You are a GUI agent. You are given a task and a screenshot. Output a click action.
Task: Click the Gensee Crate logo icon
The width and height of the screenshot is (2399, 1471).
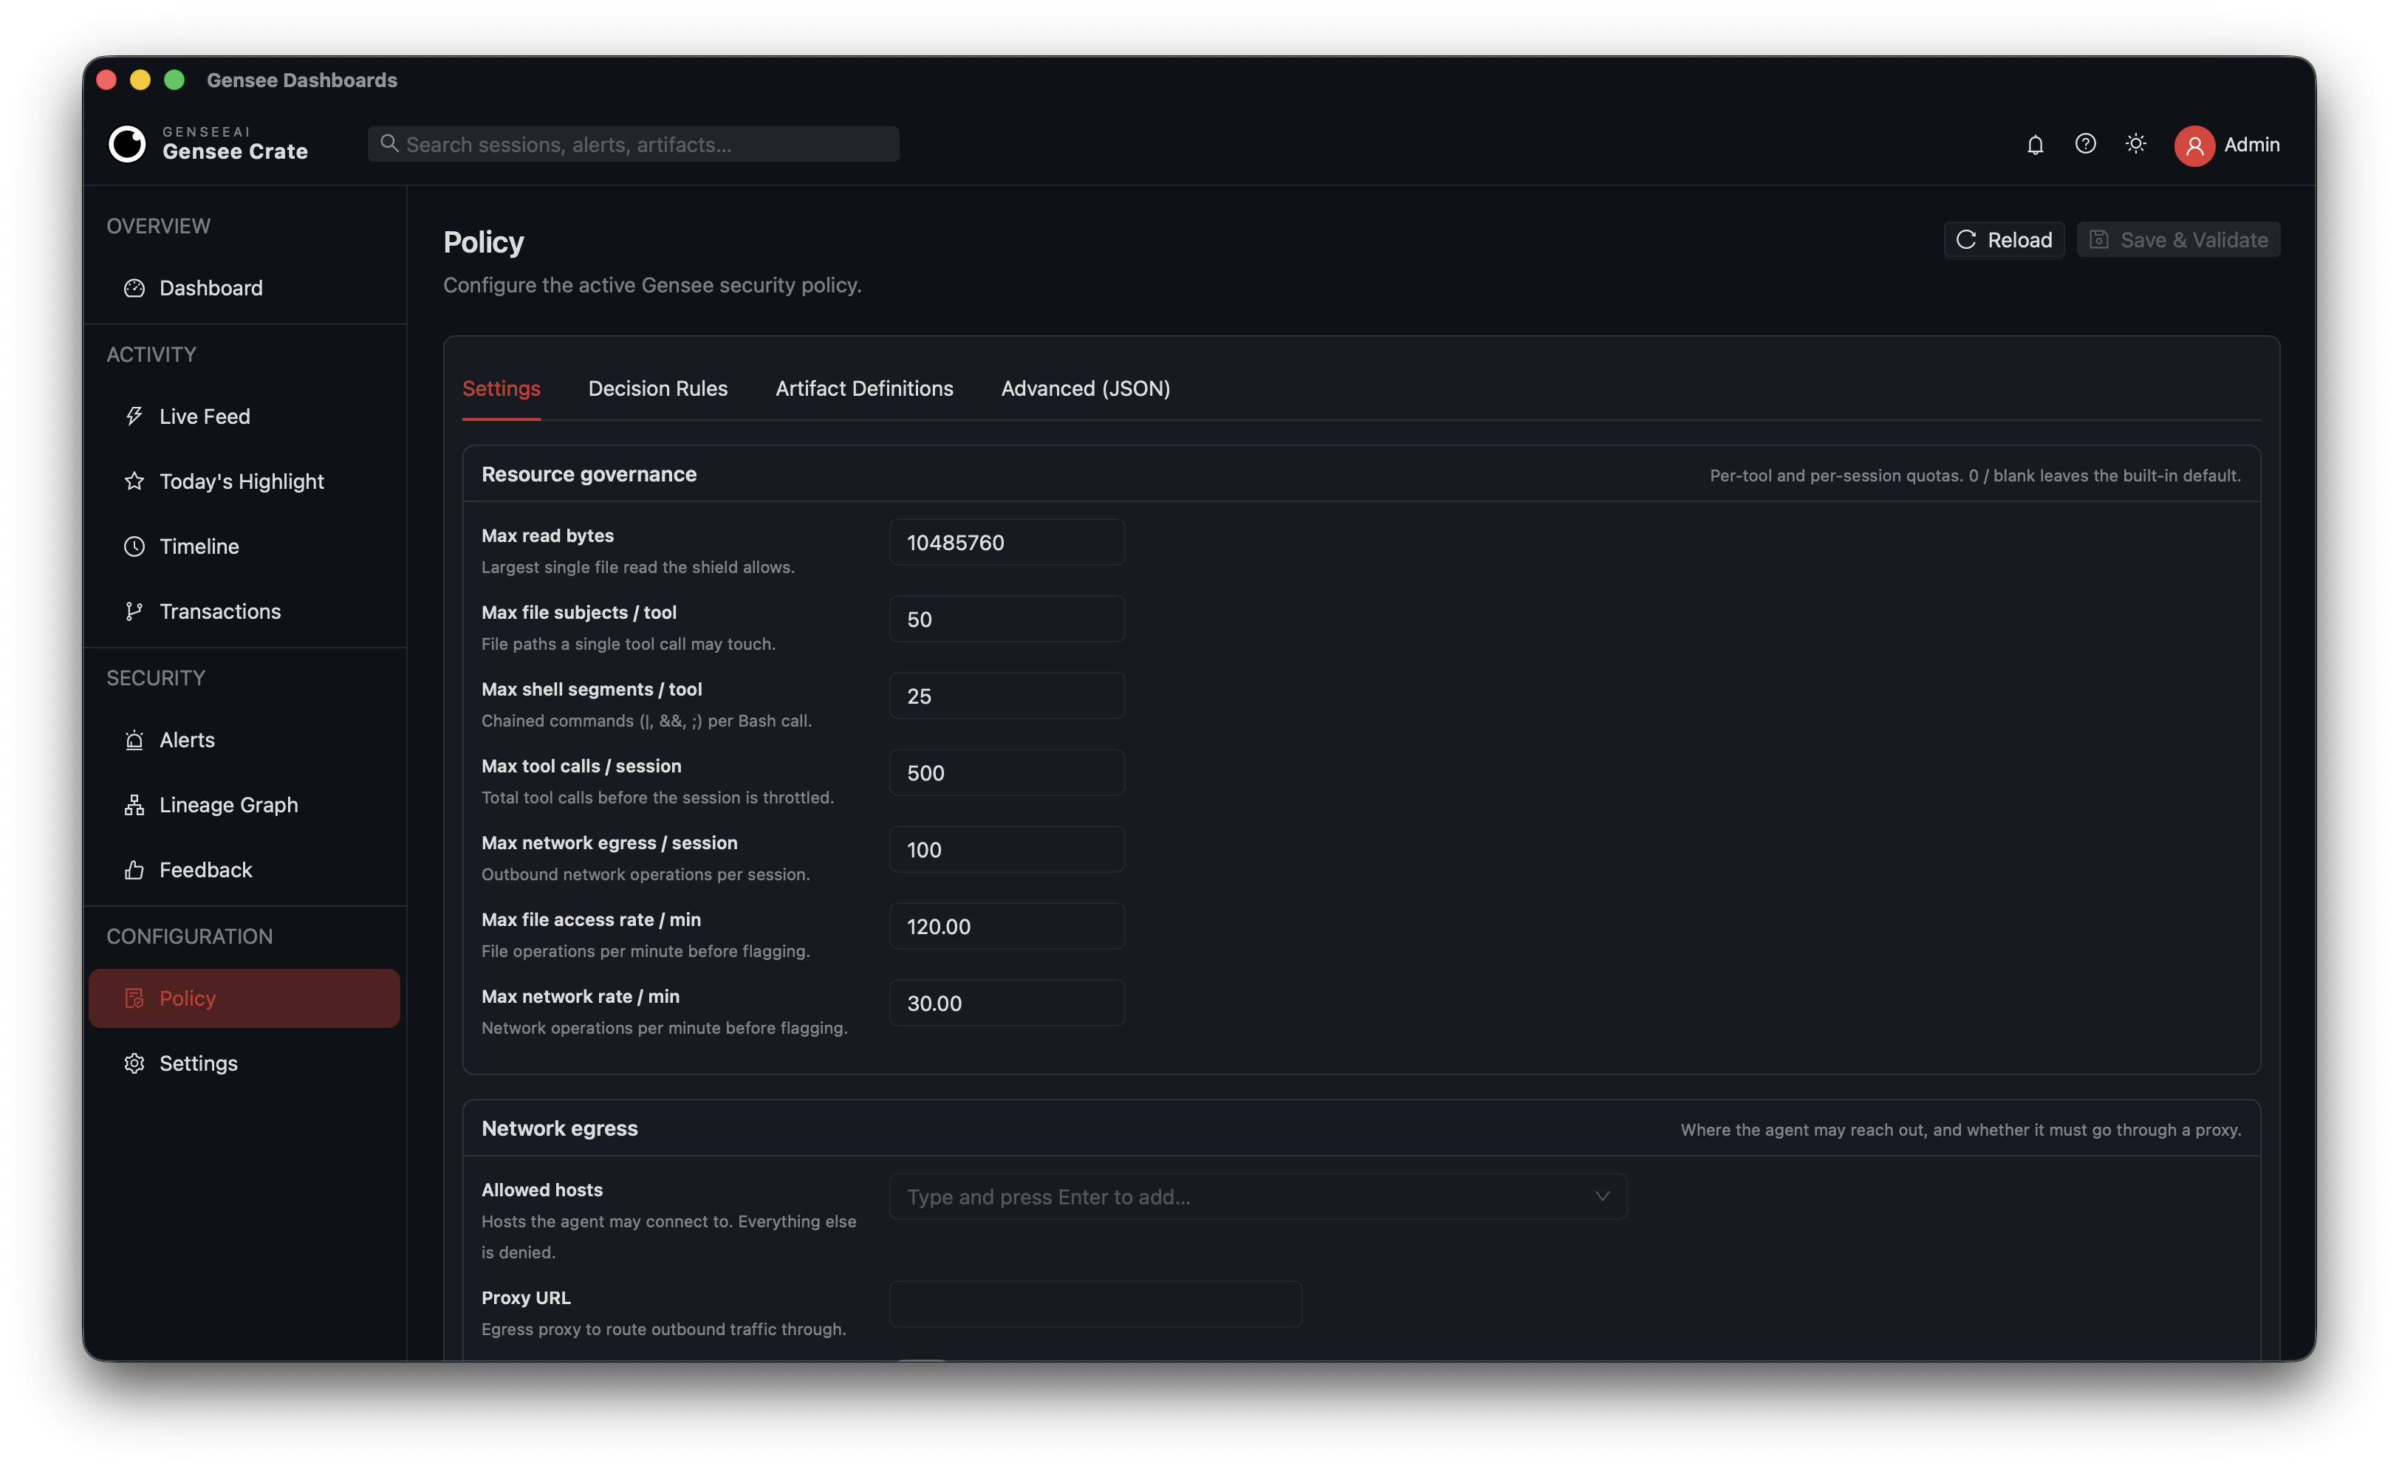click(126, 144)
